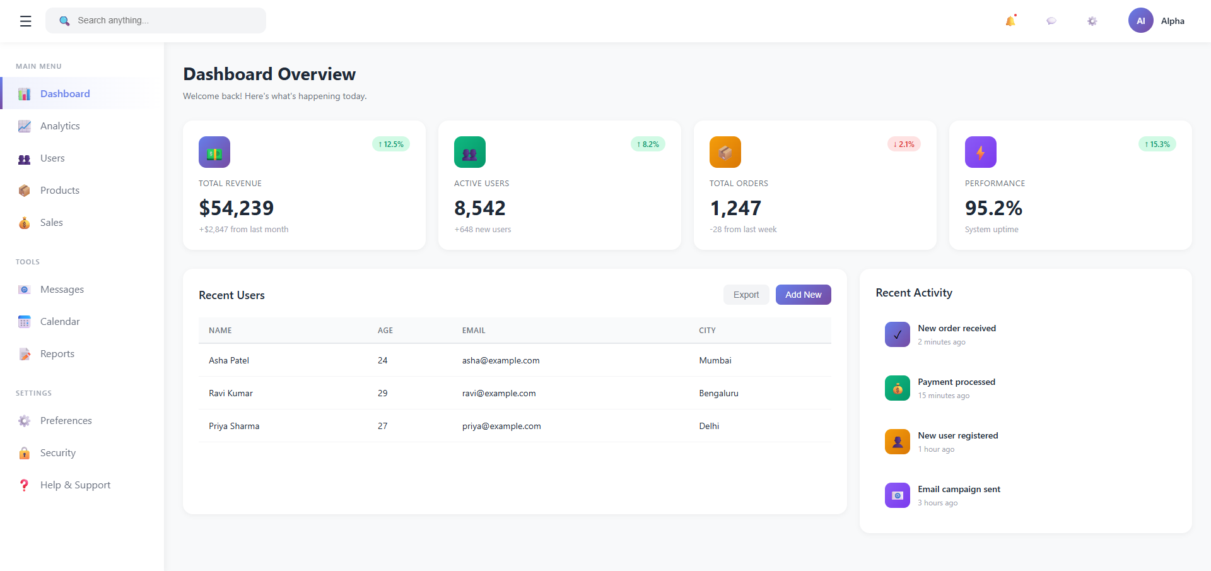Viewport: 1211px width, 571px height.
Task: Click the Performance lightning bolt icon
Action: [980, 152]
